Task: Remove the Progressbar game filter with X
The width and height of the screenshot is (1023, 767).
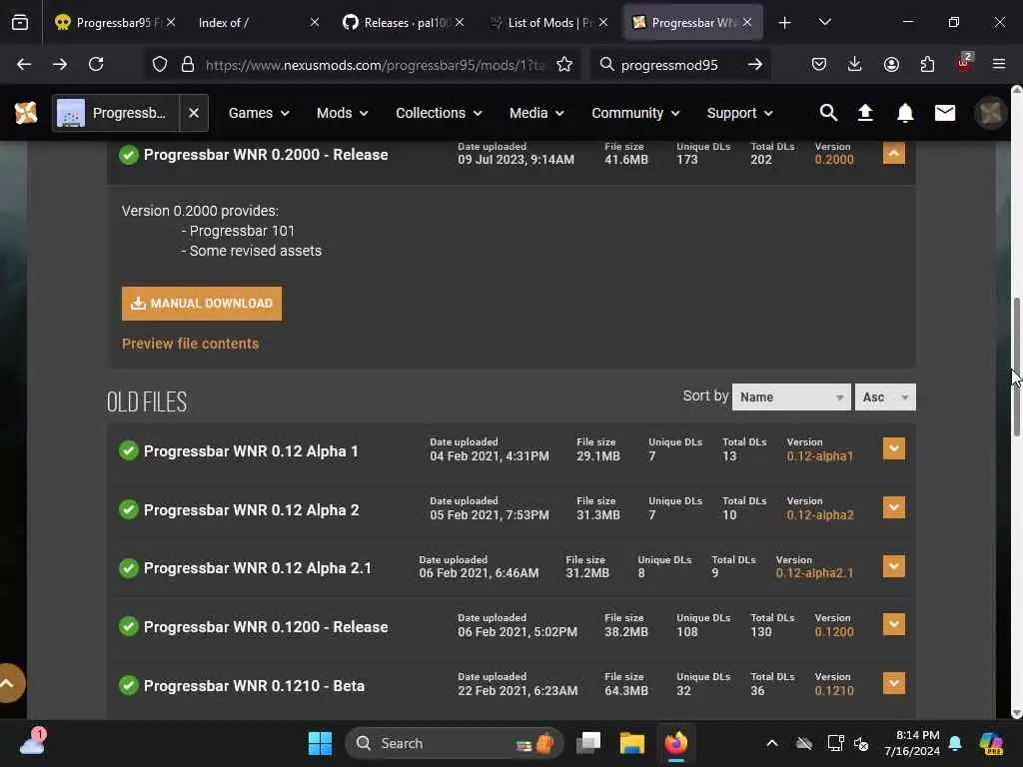Action: tap(194, 113)
